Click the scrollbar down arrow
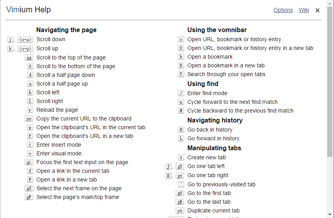This screenshot has width=334, height=218. click(x=330, y=214)
